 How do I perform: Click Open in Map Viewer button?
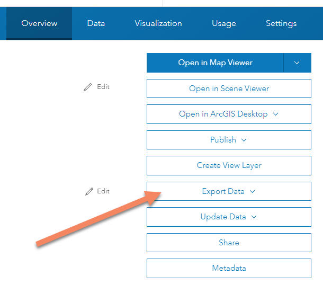coord(215,63)
